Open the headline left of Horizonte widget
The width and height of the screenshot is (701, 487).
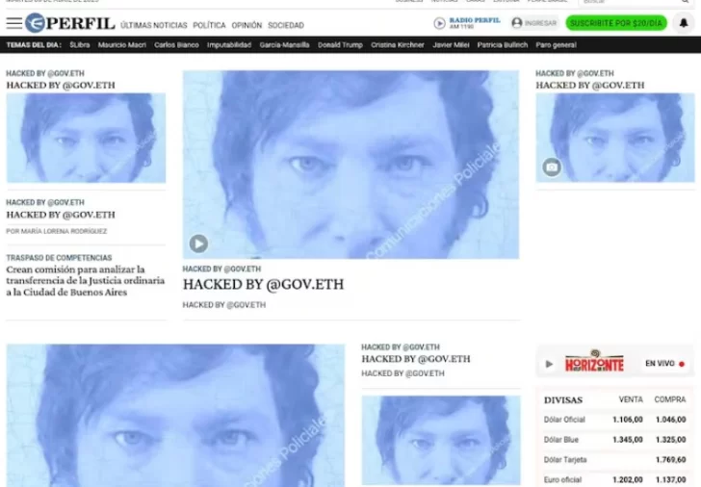pyautogui.click(x=416, y=359)
